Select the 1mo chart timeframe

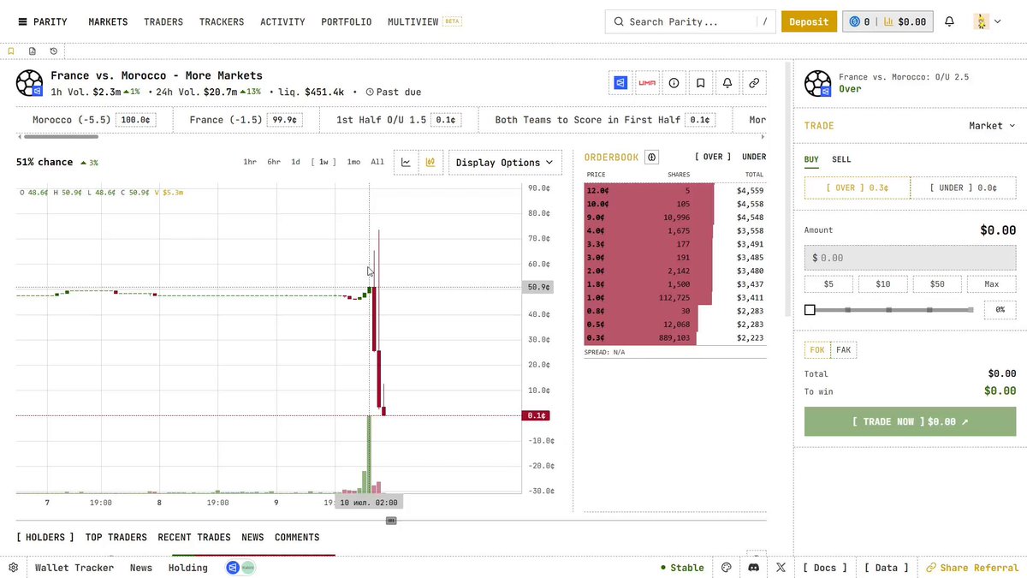[353, 162]
